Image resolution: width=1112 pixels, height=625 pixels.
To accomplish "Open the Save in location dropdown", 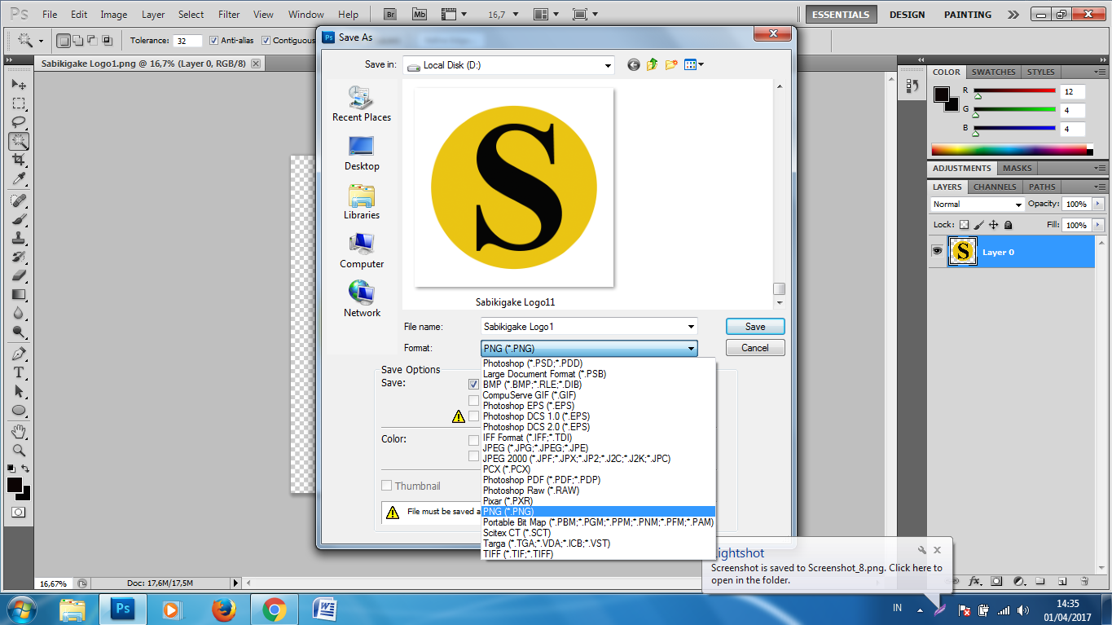I will click(x=608, y=64).
